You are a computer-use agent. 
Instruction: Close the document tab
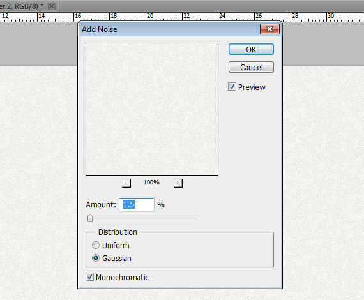[x=52, y=6]
